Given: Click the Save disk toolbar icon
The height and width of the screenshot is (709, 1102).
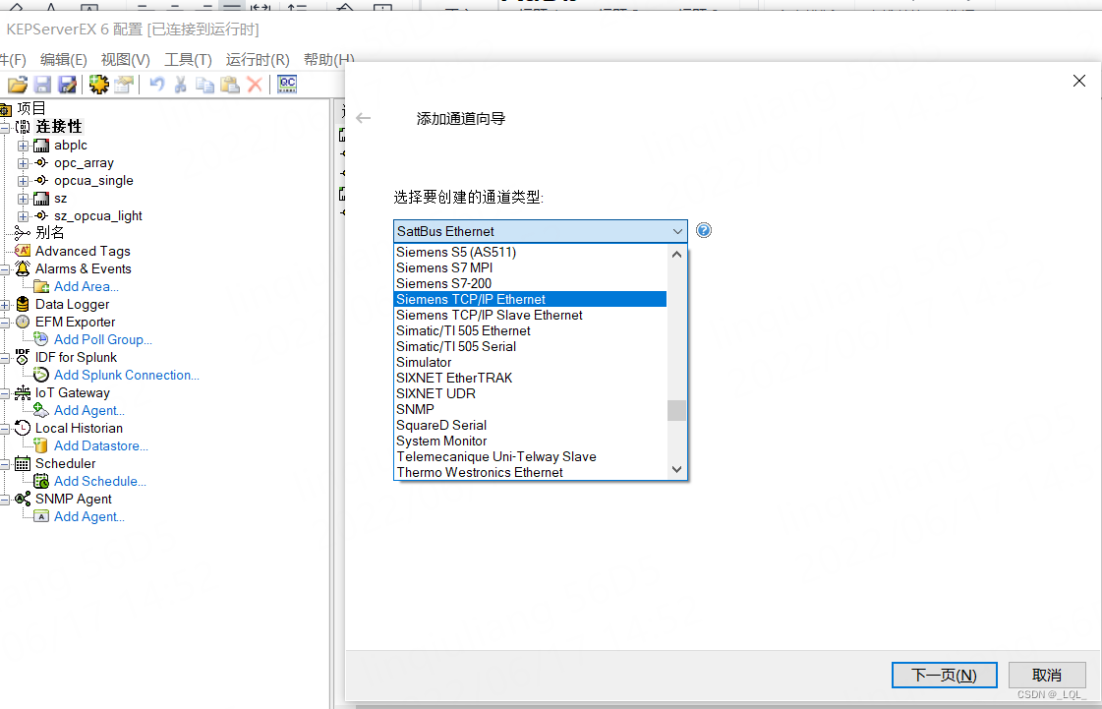Looking at the screenshot, I should click(42, 86).
